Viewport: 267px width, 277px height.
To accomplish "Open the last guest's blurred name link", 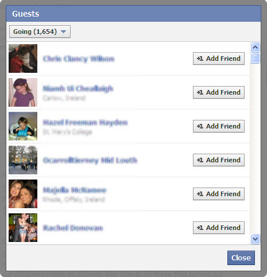I will (73, 228).
